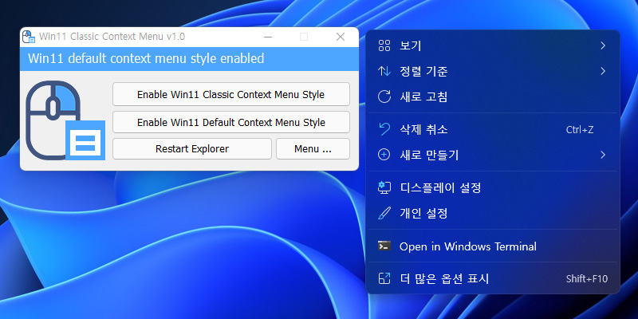Choose Open in Windows Terminal

(x=493, y=246)
